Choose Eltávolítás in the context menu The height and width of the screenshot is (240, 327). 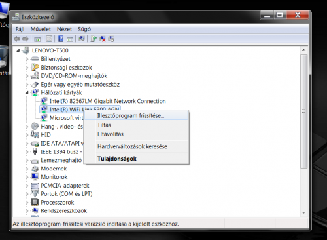click(x=136, y=134)
